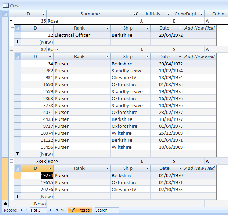Open Rank dropdown in crew 35 subdatasheet
This screenshot has height=215, width=228.
pyautogui.click(x=107, y=28)
